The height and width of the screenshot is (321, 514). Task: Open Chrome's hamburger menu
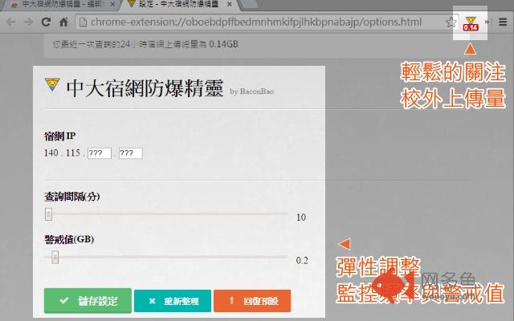pyautogui.click(x=503, y=22)
